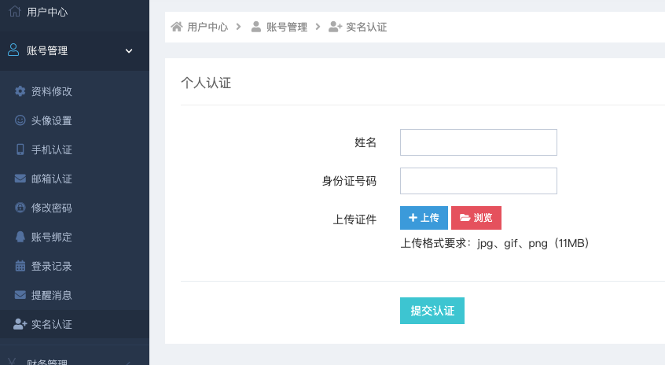Submit with 提交认证 button
The image size is (665, 365).
click(432, 311)
